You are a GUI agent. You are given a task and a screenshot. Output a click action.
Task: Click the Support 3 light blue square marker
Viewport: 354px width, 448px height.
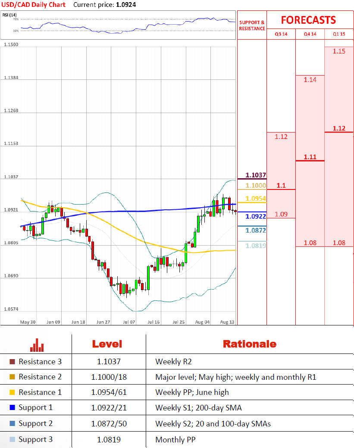pos(12,440)
